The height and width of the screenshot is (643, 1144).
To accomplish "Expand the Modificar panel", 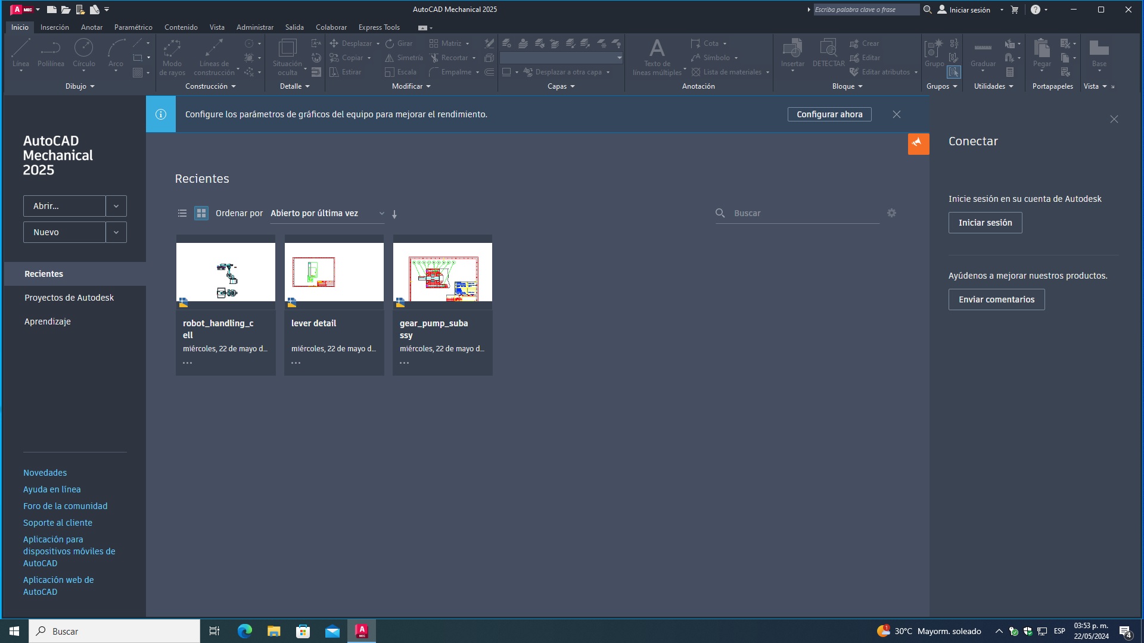I will click(x=411, y=86).
